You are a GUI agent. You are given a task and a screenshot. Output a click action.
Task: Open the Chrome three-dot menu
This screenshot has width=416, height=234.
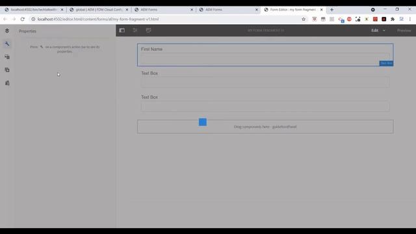pyautogui.click(x=410, y=19)
